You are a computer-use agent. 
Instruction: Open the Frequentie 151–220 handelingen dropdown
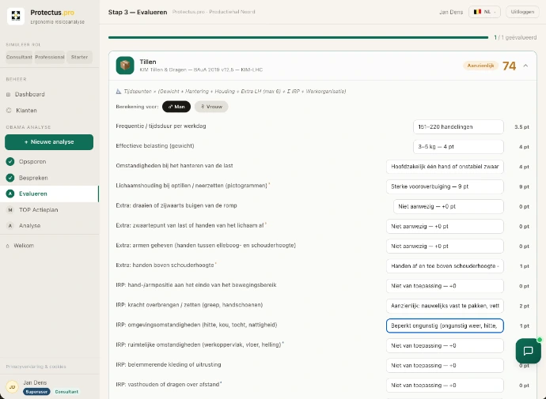tap(458, 127)
